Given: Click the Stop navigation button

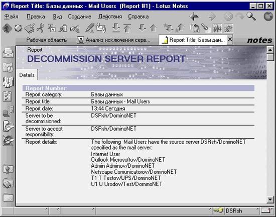Looking at the screenshot, I should click(x=228, y=17).
